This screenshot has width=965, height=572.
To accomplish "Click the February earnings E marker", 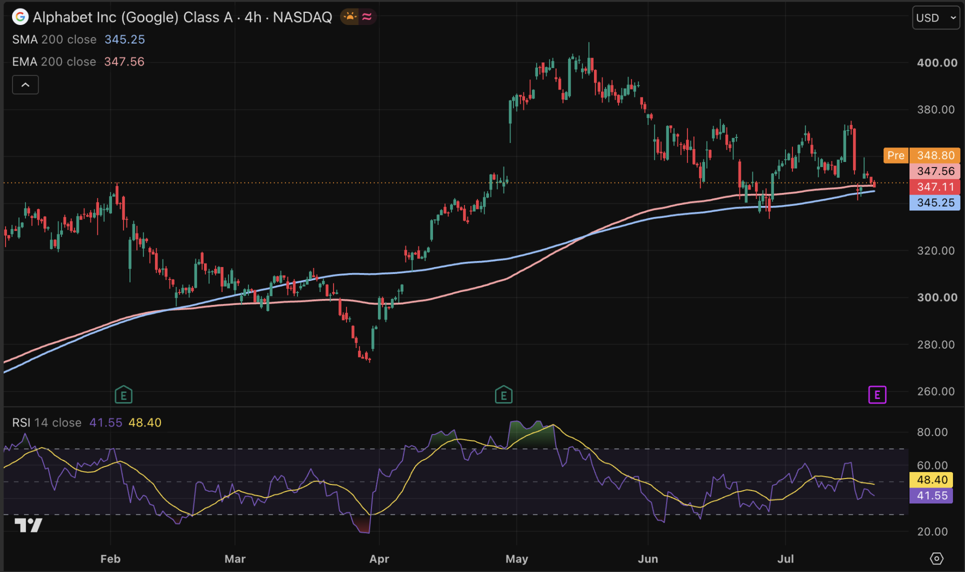I will click(x=123, y=395).
